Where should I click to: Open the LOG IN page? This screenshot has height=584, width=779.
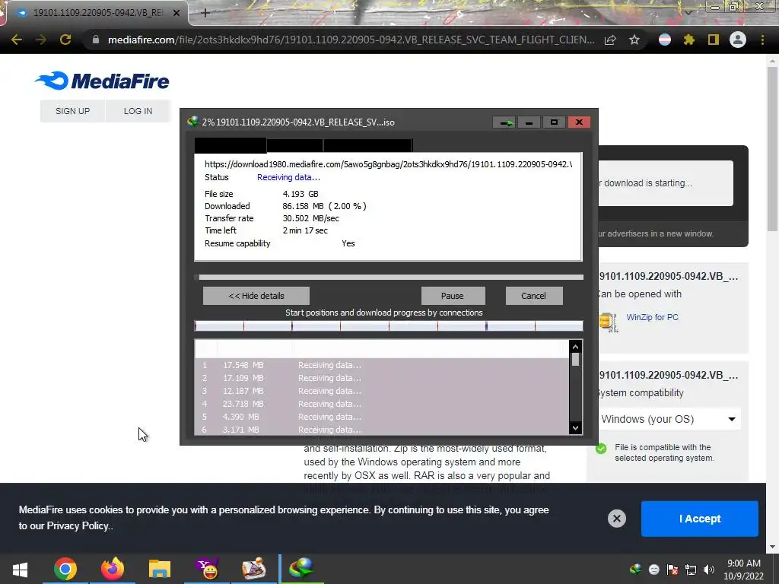[x=138, y=111]
